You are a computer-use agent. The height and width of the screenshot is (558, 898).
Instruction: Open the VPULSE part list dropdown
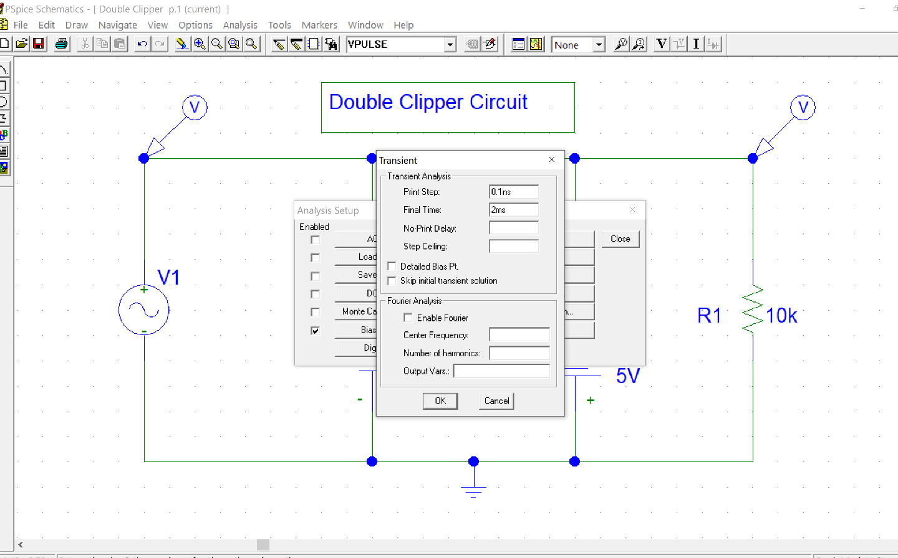pos(450,44)
